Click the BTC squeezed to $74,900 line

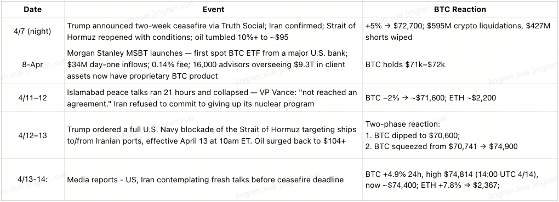coord(441,146)
